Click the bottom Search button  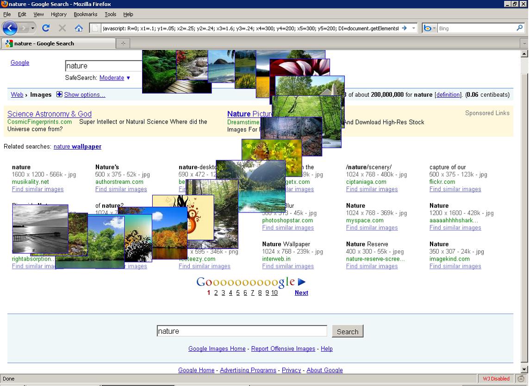click(x=348, y=331)
